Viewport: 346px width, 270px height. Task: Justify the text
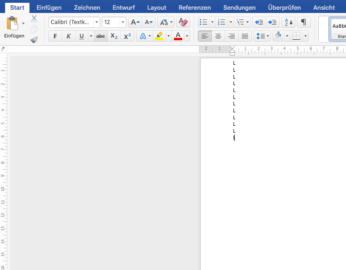(x=245, y=36)
